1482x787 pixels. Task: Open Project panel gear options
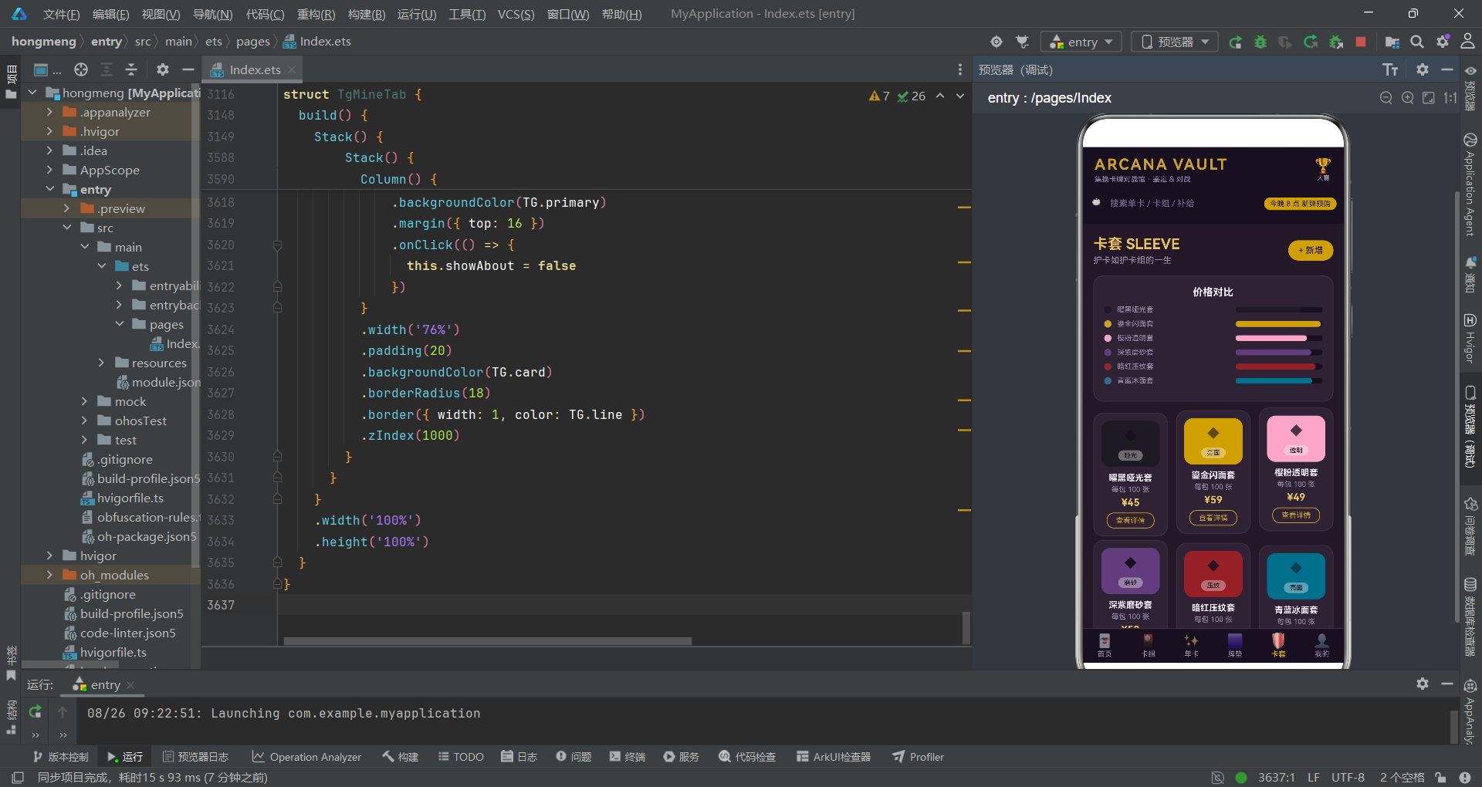[x=162, y=69]
